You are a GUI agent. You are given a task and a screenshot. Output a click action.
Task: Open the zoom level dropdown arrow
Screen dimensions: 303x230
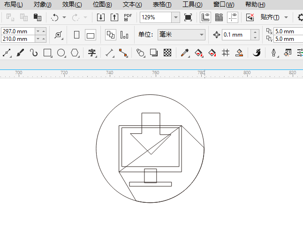(x=175, y=17)
